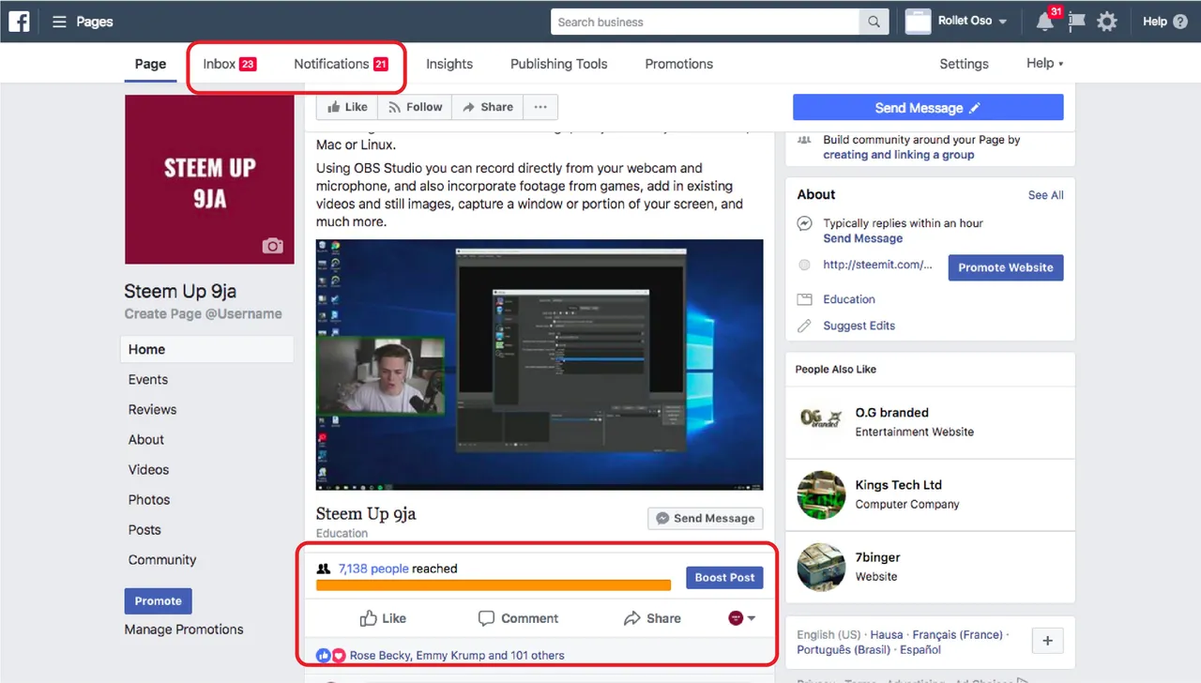Click Rose Becky, Emmy Krump and 101 others
The height and width of the screenshot is (683, 1201).
(457, 655)
